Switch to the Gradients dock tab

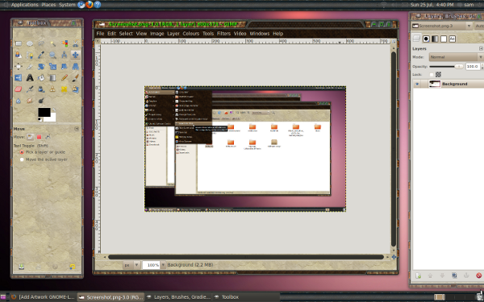pos(435,39)
